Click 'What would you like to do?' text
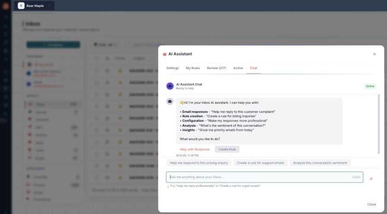 (x=200, y=139)
